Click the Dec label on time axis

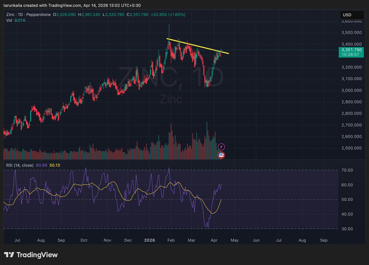point(128,240)
